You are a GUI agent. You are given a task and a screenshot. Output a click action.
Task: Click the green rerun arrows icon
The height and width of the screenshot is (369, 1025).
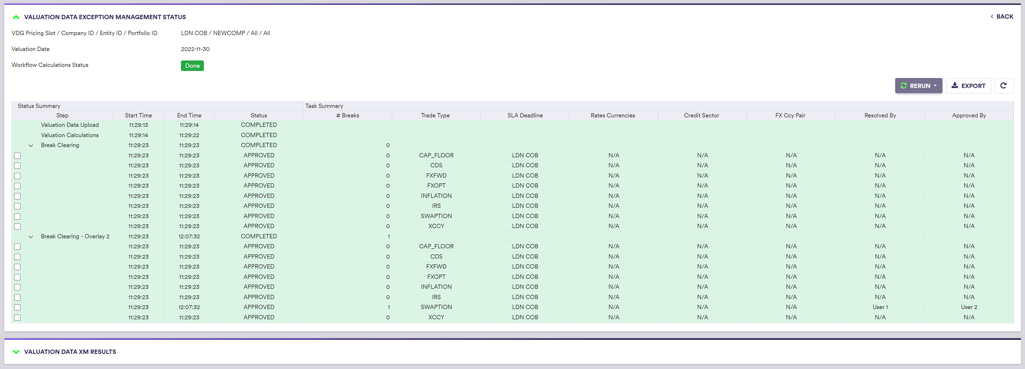(904, 85)
